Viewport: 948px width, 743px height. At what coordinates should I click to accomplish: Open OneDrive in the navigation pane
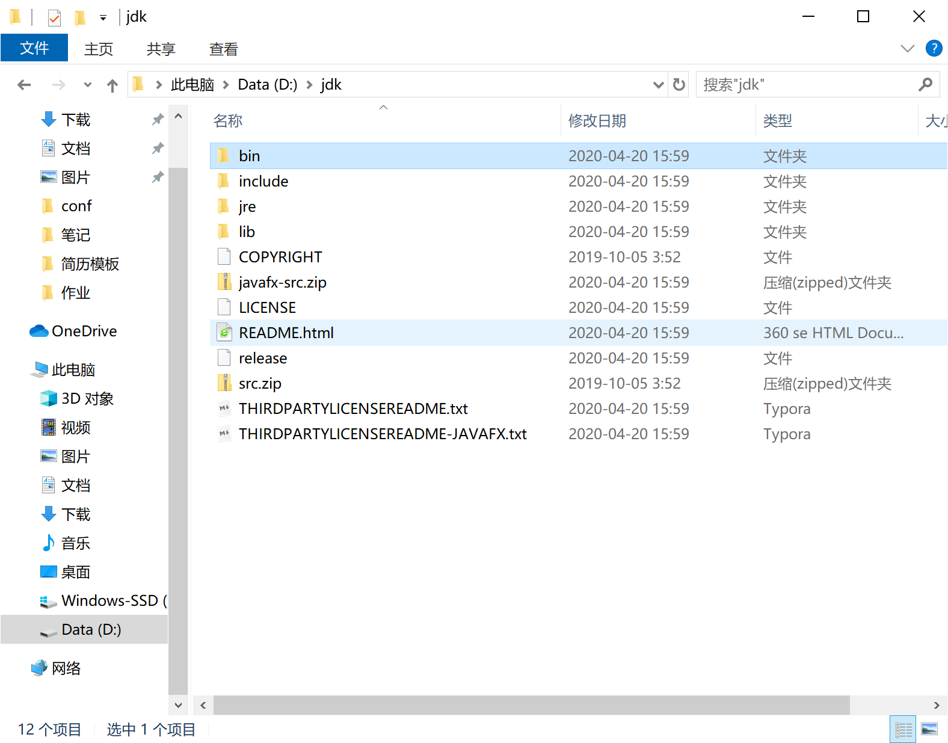coord(84,331)
